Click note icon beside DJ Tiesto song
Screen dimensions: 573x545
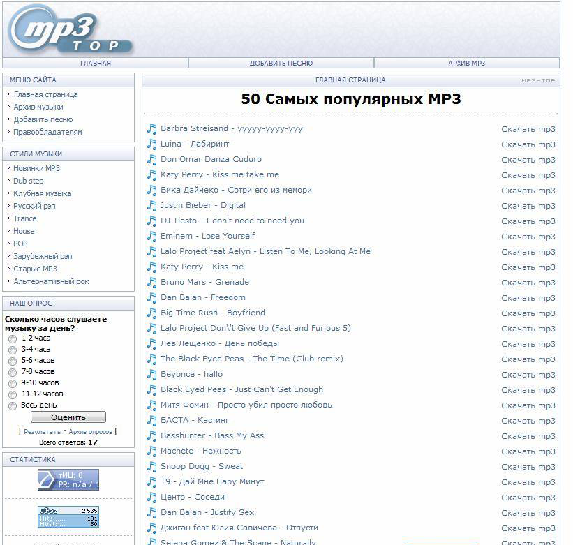coord(151,221)
